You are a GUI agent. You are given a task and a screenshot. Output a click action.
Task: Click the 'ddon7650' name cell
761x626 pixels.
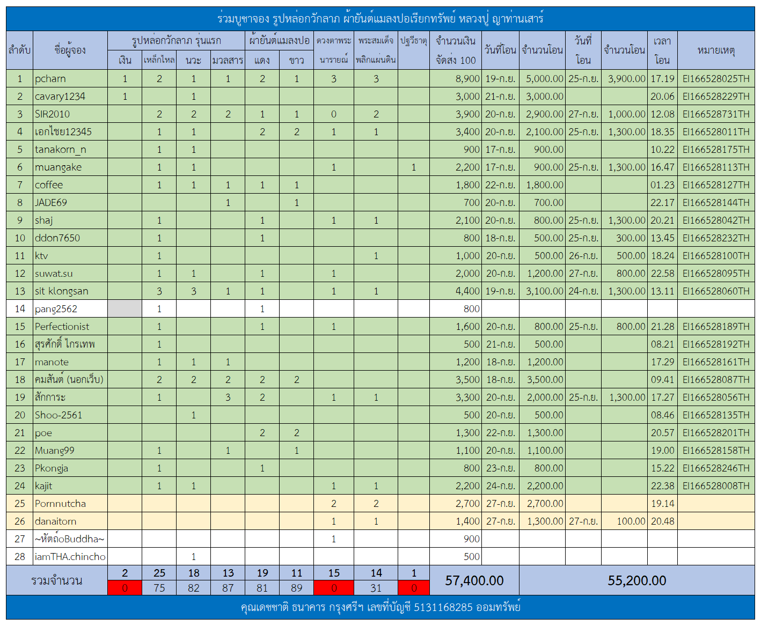(x=70, y=238)
